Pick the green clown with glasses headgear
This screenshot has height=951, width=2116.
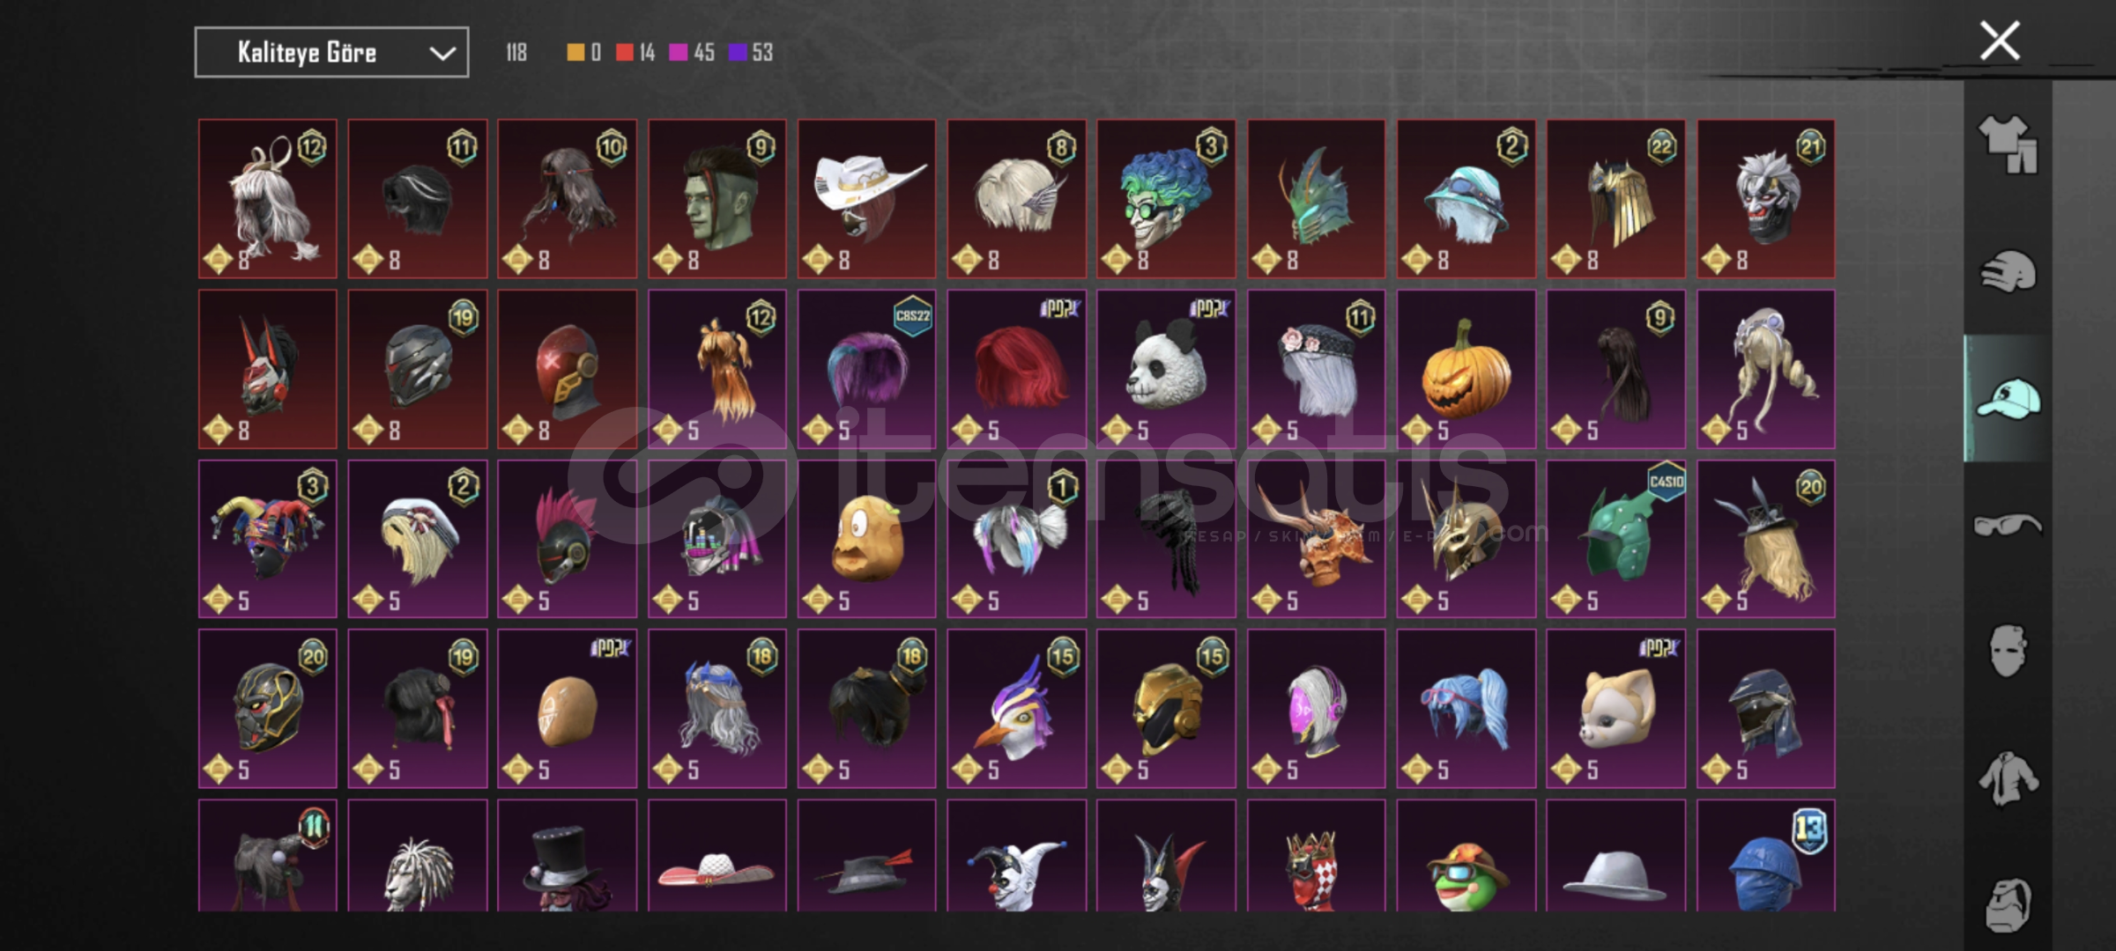[x=1166, y=199]
